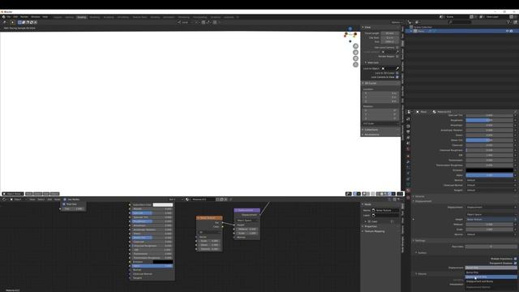Toggle Lock to 3D Cursor checkbox
Image resolution: width=519 pixels, height=292 pixels.
point(397,73)
